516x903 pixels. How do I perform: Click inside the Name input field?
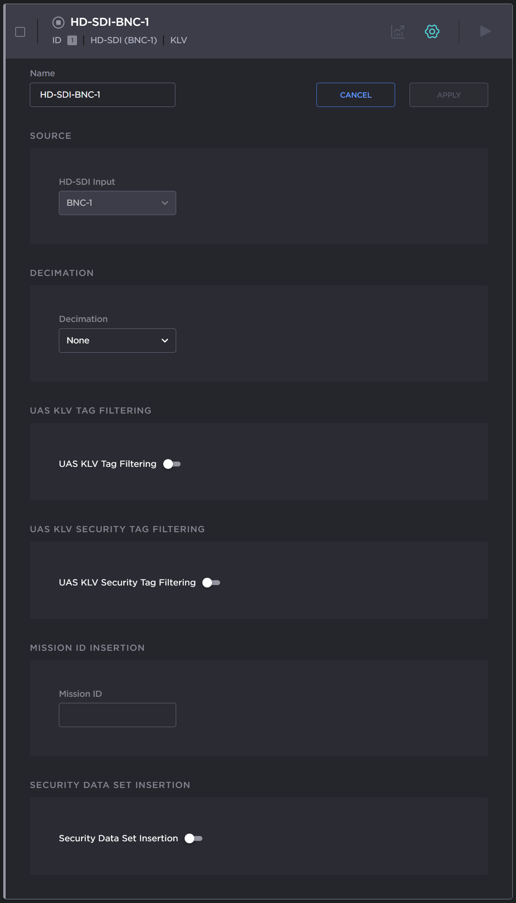[x=102, y=95]
